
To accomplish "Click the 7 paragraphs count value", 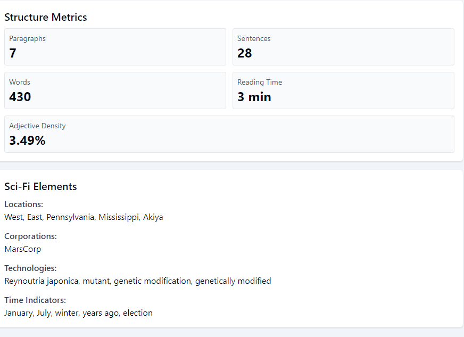I will click(13, 53).
